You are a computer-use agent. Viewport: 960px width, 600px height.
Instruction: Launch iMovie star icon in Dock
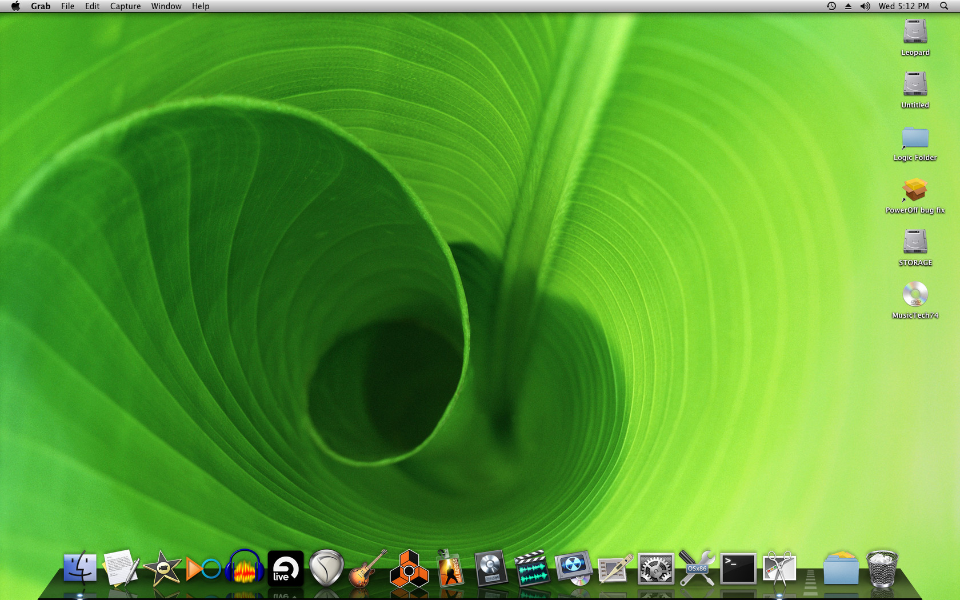pos(162,569)
